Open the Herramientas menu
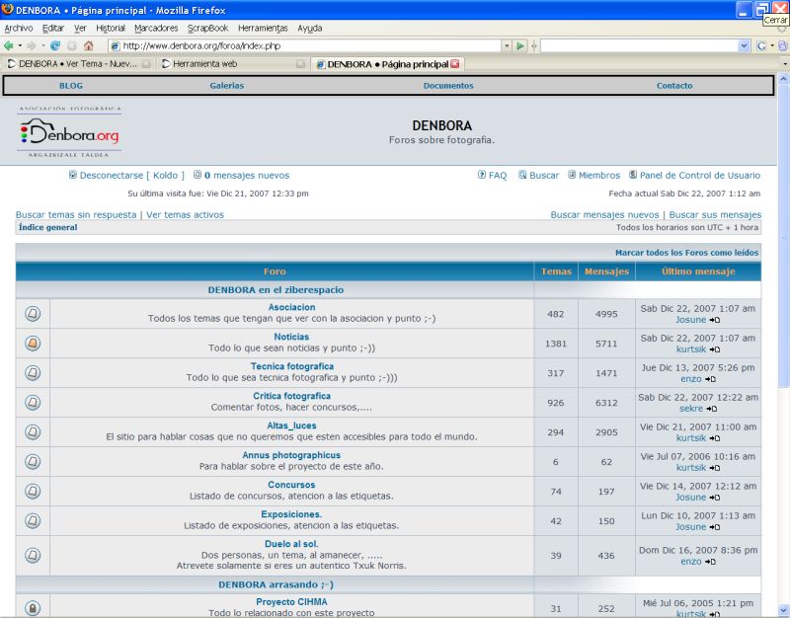The height and width of the screenshot is (618, 790). (x=263, y=29)
